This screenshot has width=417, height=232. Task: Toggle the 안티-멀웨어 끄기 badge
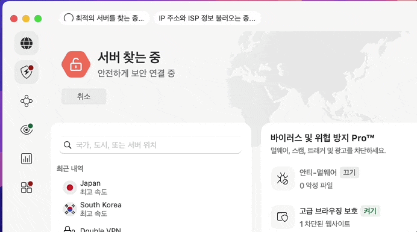coord(349,172)
